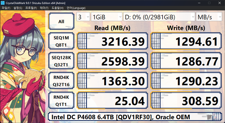Image resolution: width=225 pixels, height=123 pixels.
Task: Click SEQ128K read result 2598.39
Action: click(x=112, y=61)
